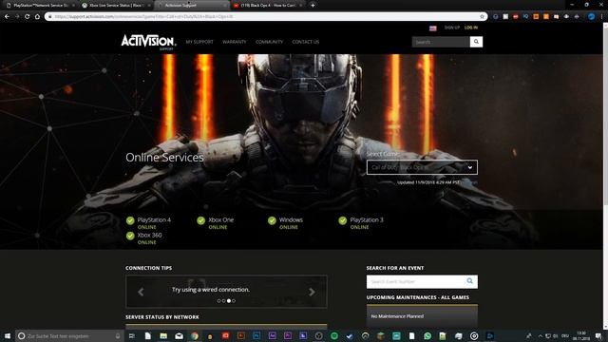Select the fourth connection tip dot
The image size is (608, 342).
234,301
